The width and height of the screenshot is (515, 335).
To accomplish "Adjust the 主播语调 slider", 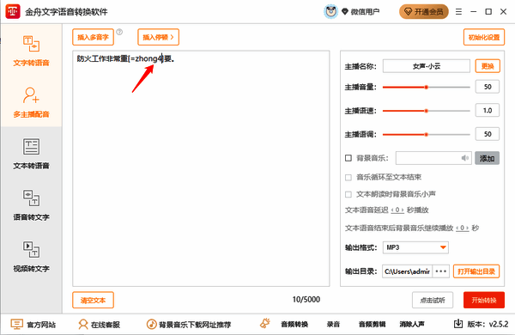I will click(x=427, y=135).
